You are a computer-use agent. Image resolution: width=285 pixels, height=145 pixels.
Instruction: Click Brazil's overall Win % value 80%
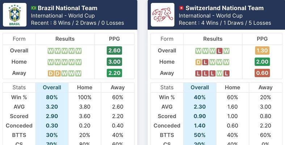coord(52,98)
